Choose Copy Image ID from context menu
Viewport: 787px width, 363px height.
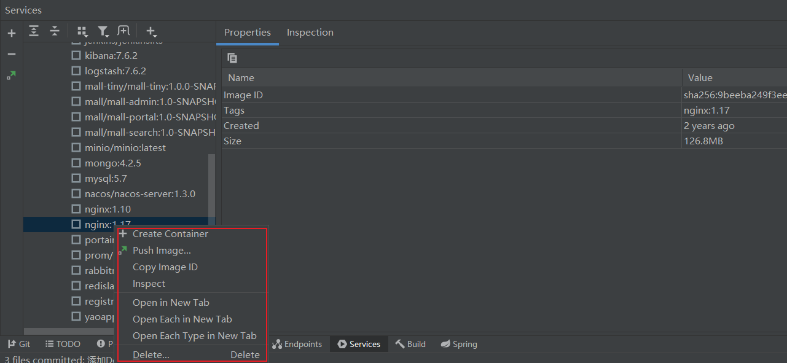coord(192,267)
